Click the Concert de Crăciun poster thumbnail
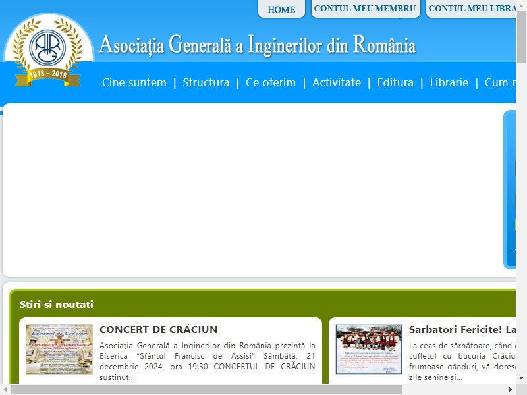 pyautogui.click(x=59, y=349)
